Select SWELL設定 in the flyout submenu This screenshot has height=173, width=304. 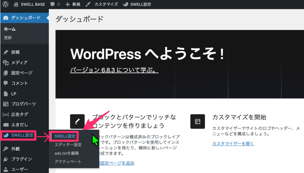(x=65, y=136)
